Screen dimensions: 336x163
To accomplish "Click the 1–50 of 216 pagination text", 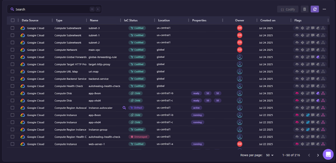I will coord(291,155).
